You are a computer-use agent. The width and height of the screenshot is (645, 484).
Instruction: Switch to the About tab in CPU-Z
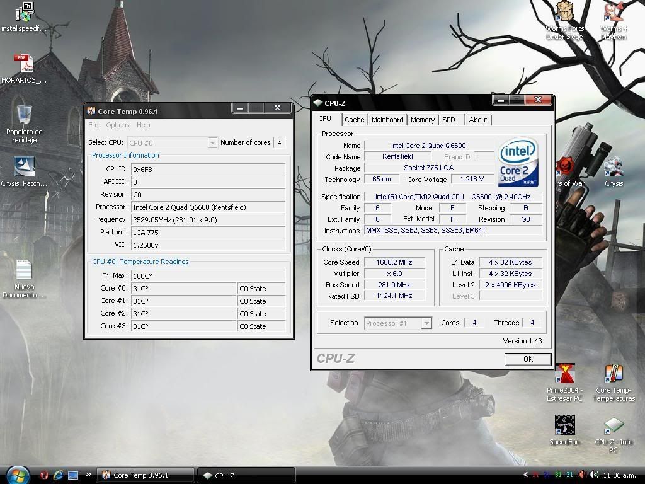tap(477, 120)
